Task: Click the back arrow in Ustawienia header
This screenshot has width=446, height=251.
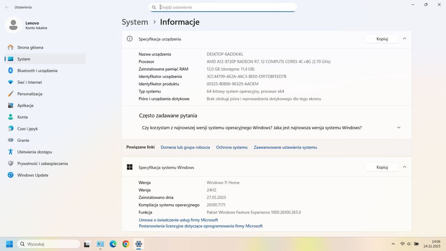Action: click(7, 8)
